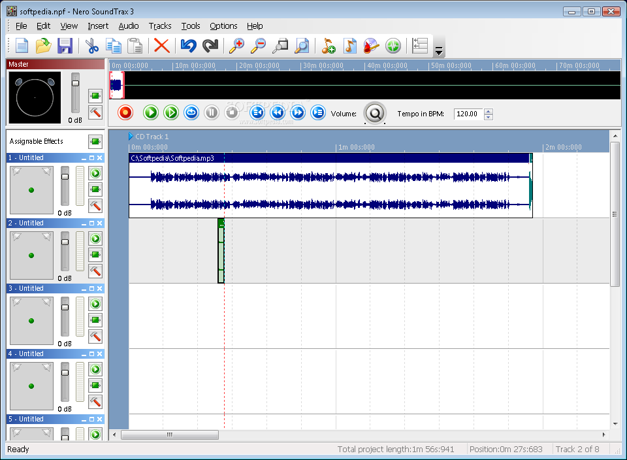Save the project with the floppy icon
This screenshot has height=460, width=627.
pos(65,46)
